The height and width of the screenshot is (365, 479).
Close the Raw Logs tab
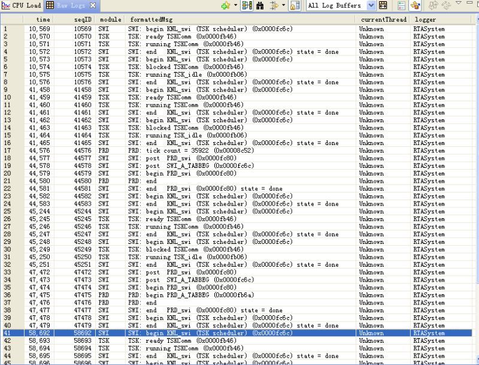pyautogui.click(x=93, y=5)
